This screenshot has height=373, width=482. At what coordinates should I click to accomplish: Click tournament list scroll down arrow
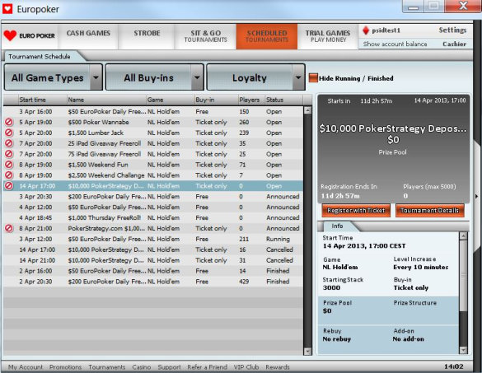click(x=307, y=352)
